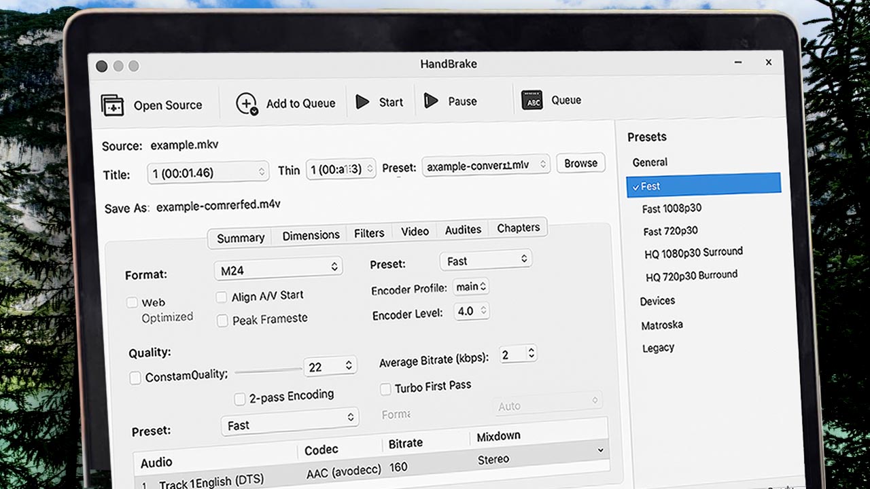Click the Open Source label

pos(168,105)
